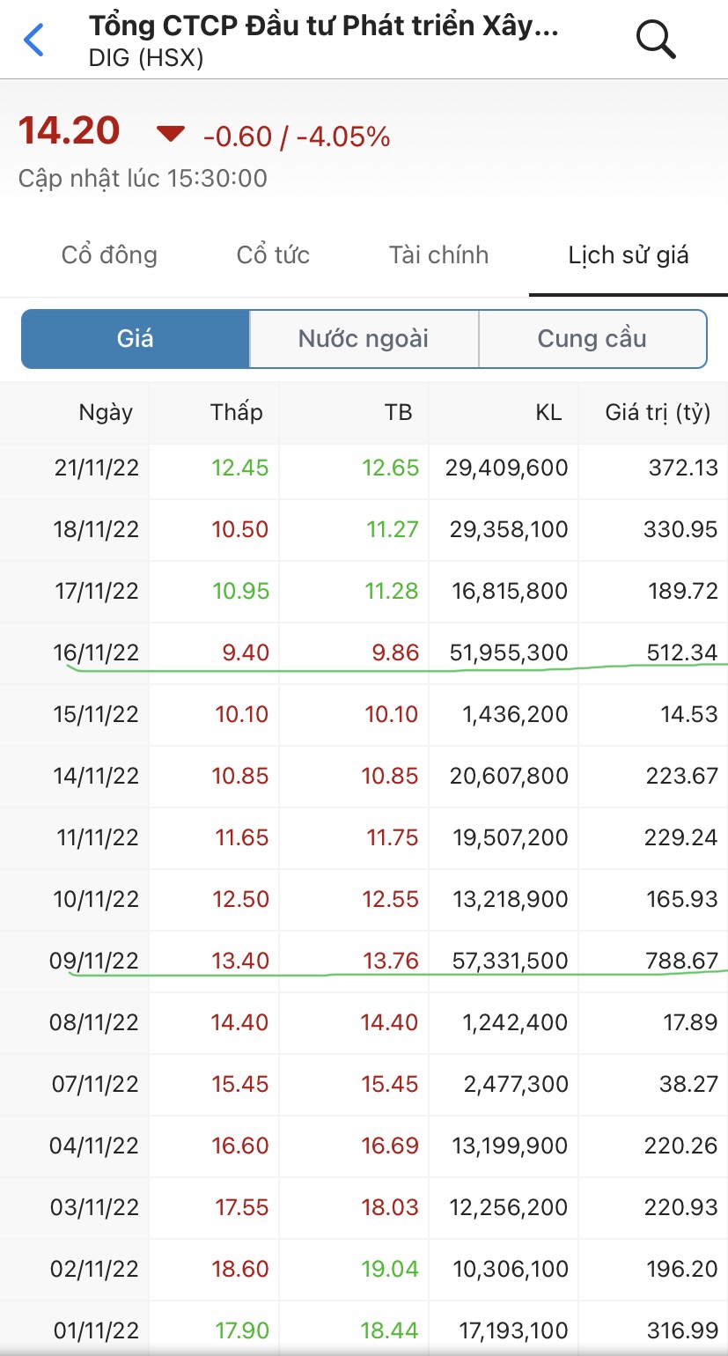Tap Giá trị (tỷ) column header

click(657, 412)
